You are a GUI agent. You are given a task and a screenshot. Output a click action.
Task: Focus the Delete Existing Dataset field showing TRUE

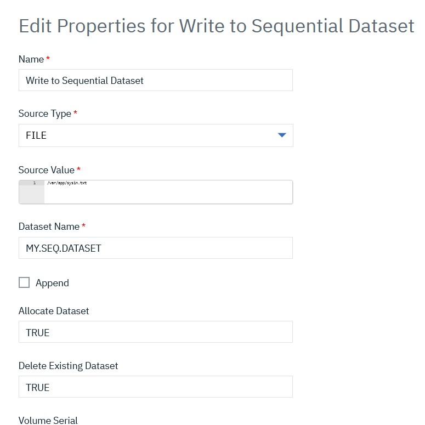click(155, 387)
